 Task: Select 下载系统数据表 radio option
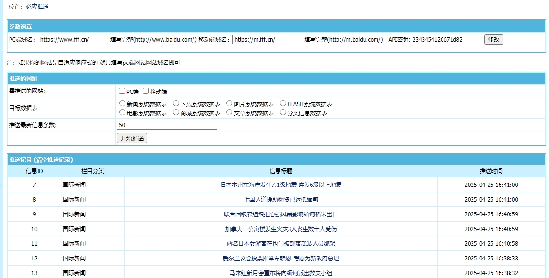click(x=176, y=103)
